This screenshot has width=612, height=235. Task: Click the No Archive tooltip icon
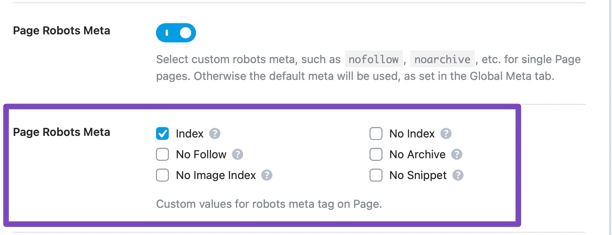(456, 154)
